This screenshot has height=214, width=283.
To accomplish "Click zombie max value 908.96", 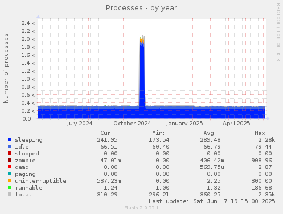I will (261, 160).
